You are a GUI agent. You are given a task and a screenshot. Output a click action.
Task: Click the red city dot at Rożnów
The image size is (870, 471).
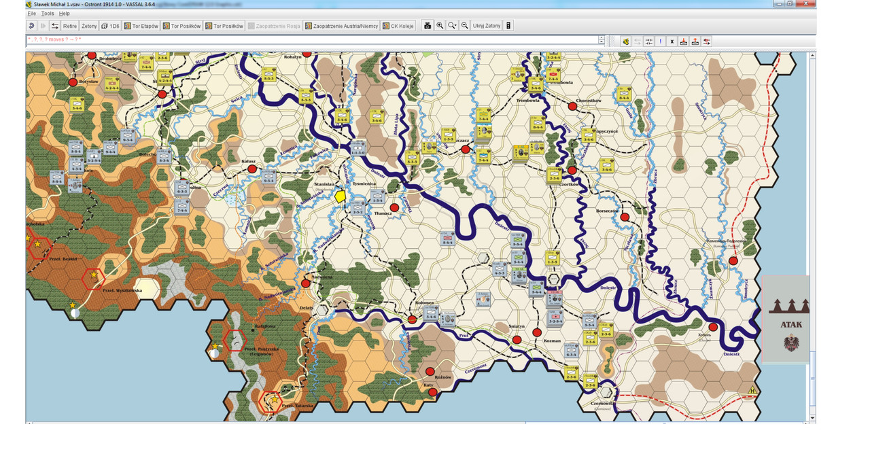pos(430,371)
